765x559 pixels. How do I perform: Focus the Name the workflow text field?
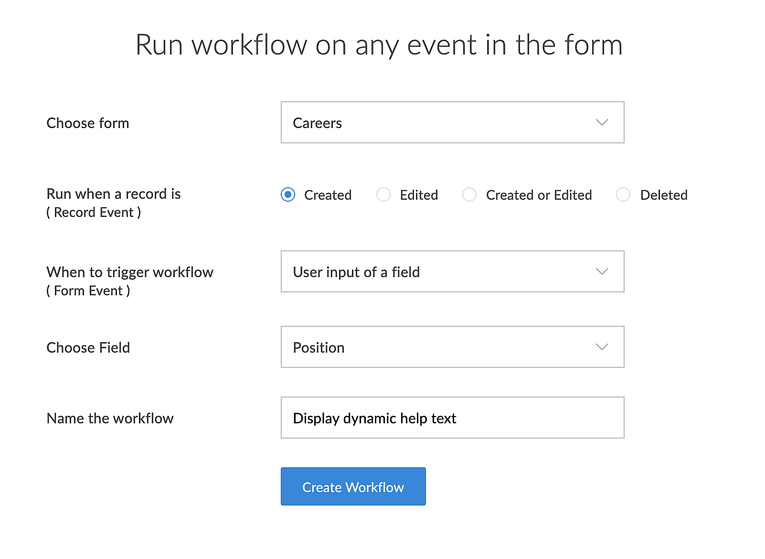(x=452, y=418)
